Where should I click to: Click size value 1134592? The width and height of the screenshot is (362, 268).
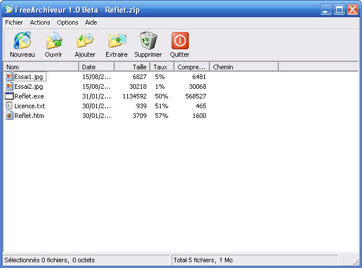pyautogui.click(x=134, y=96)
